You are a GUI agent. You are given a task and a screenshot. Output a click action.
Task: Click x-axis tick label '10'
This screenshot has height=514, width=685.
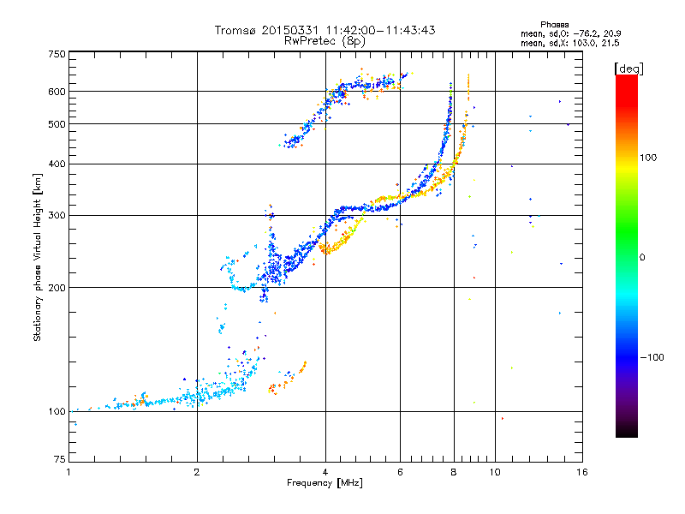[x=495, y=472]
